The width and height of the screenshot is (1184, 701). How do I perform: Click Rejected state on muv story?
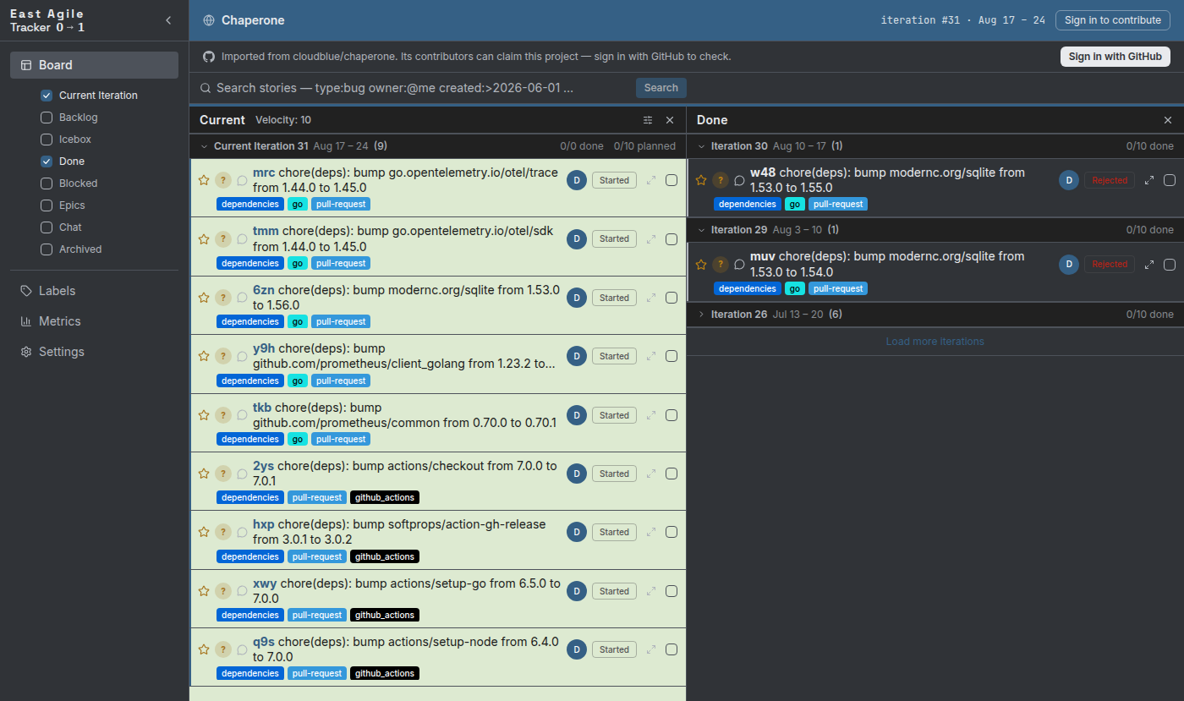[1110, 264]
